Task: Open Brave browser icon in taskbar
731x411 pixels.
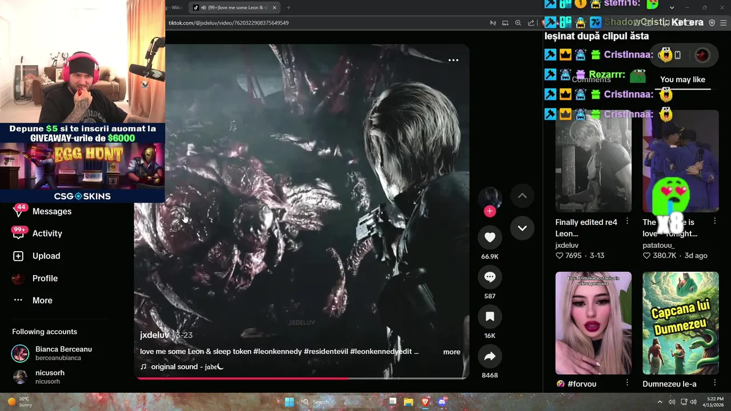Action: click(x=425, y=402)
